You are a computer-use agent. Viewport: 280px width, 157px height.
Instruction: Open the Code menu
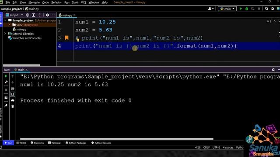pyautogui.click(x=45, y=2)
